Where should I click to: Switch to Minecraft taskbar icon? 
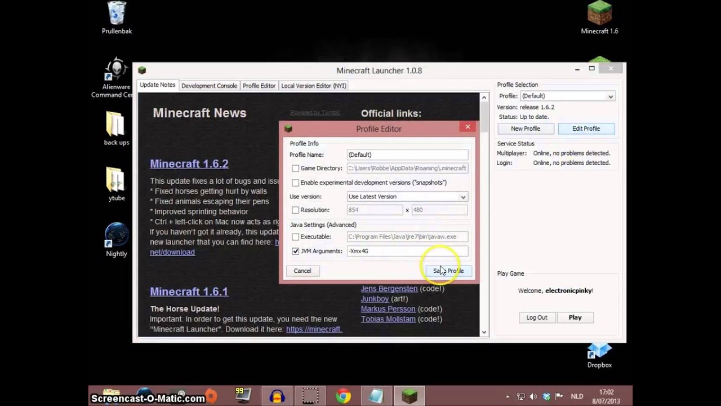click(410, 396)
